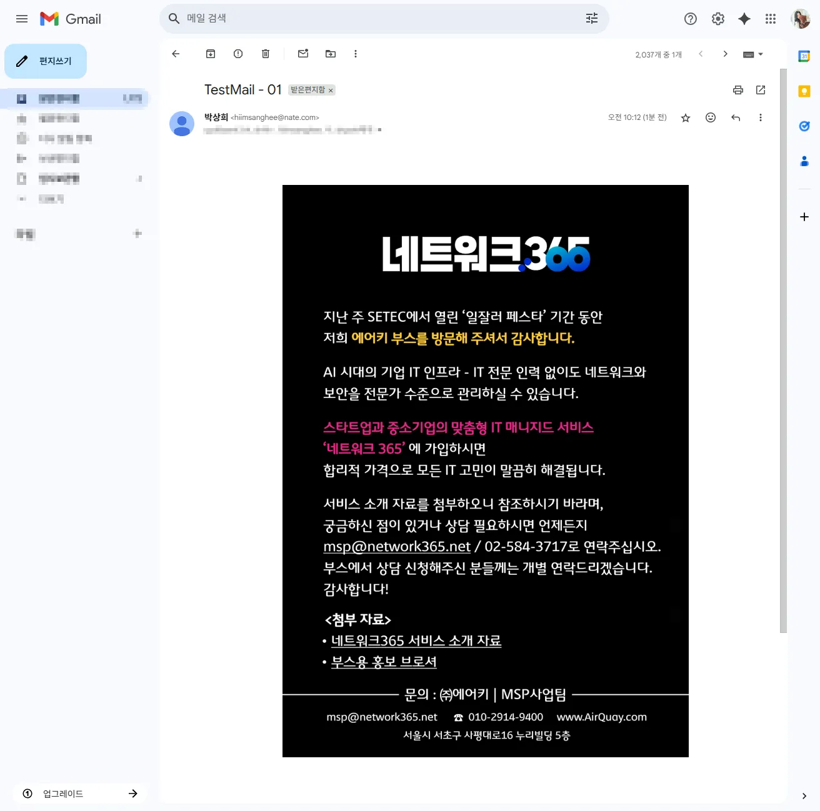Archive this email
This screenshot has height=811, width=820.
coord(211,54)
